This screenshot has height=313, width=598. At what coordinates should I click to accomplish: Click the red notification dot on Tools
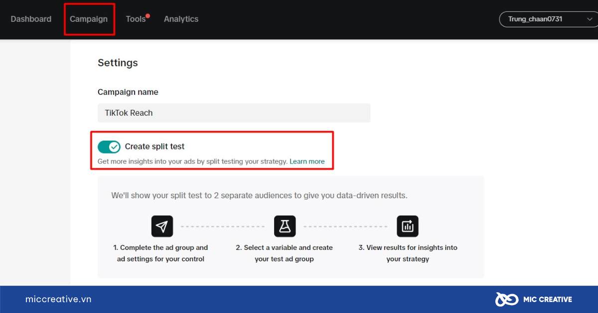(148, 16)
